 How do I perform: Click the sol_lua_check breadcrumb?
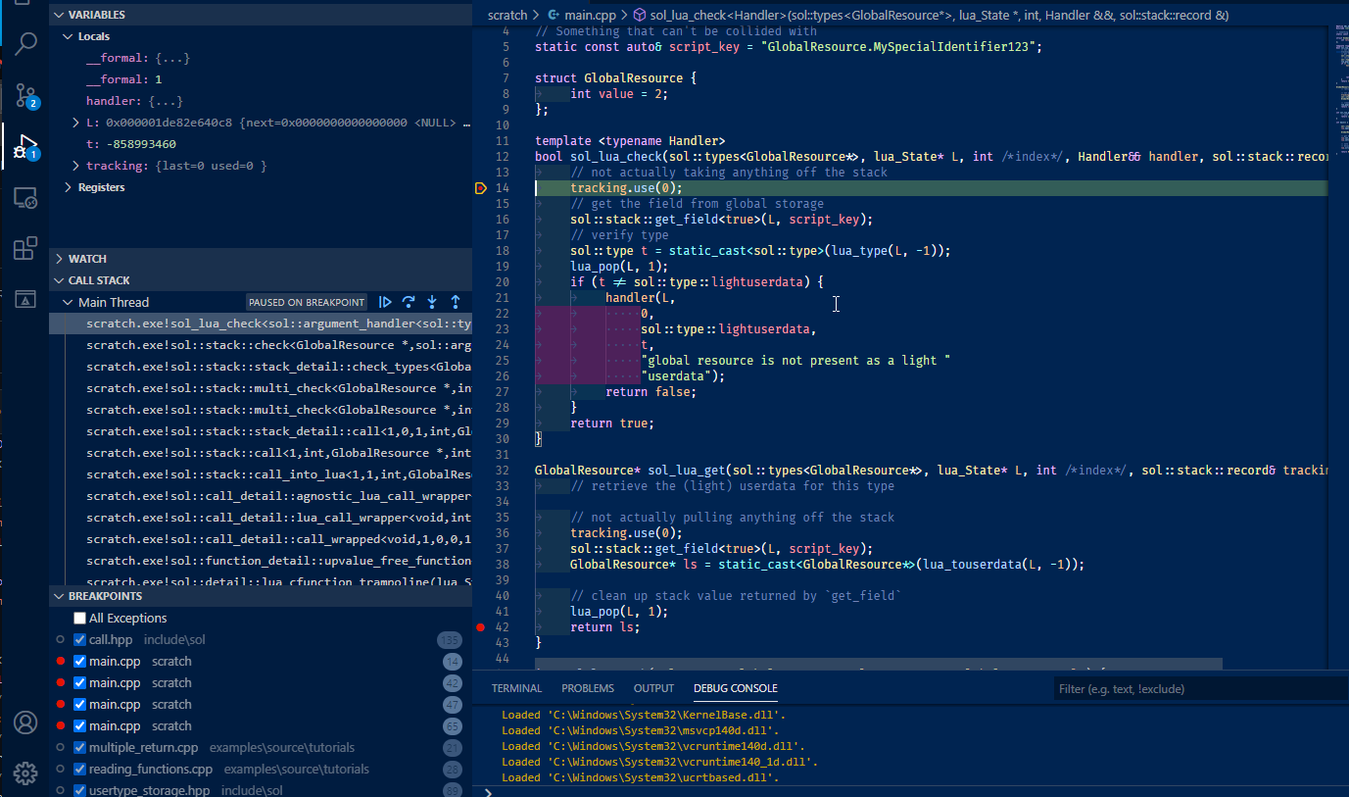point(692,15)
